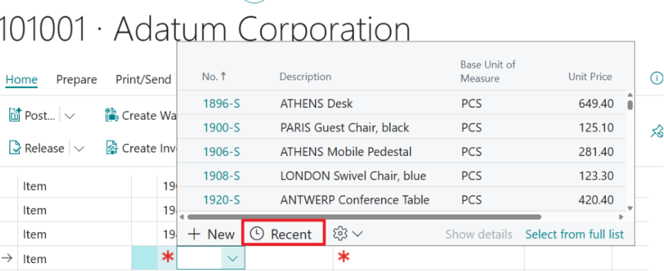Viewport: 664px width, 271px height.
Task: Select item 1920-S
Action: (221, 199)
